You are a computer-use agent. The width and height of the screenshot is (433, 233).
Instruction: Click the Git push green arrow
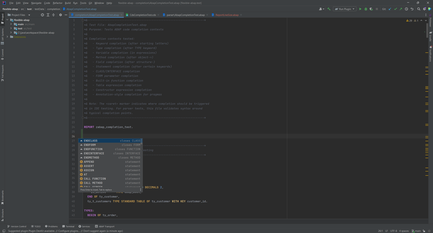[401, 9]
